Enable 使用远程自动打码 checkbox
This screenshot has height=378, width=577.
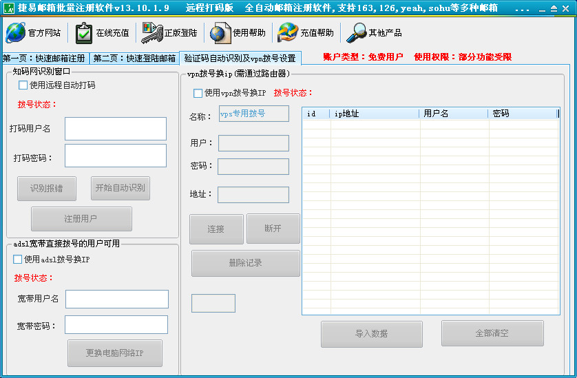(23, 85)
